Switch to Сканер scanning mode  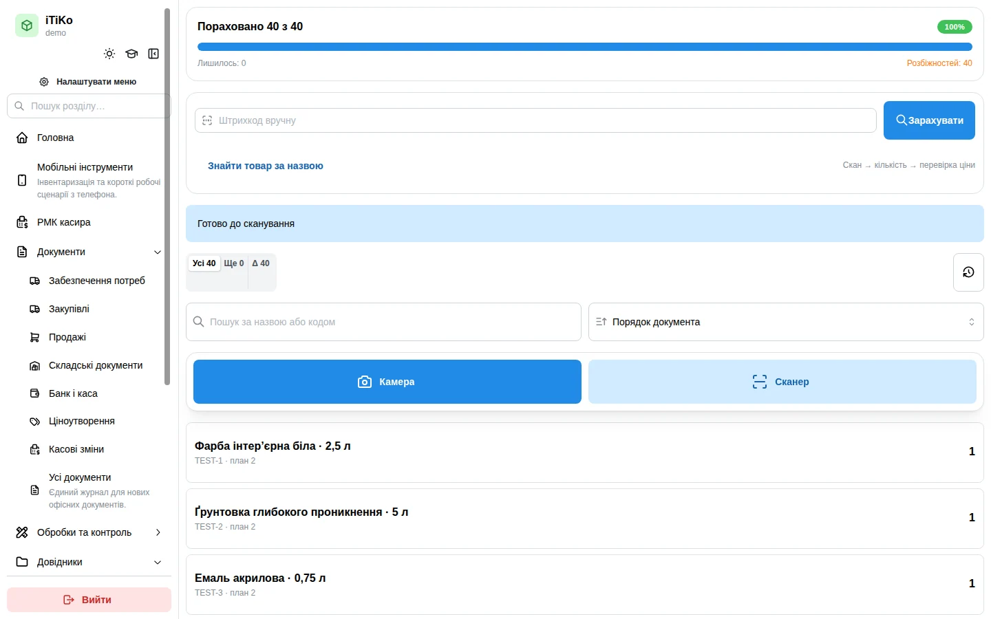[x=782, y=382]
